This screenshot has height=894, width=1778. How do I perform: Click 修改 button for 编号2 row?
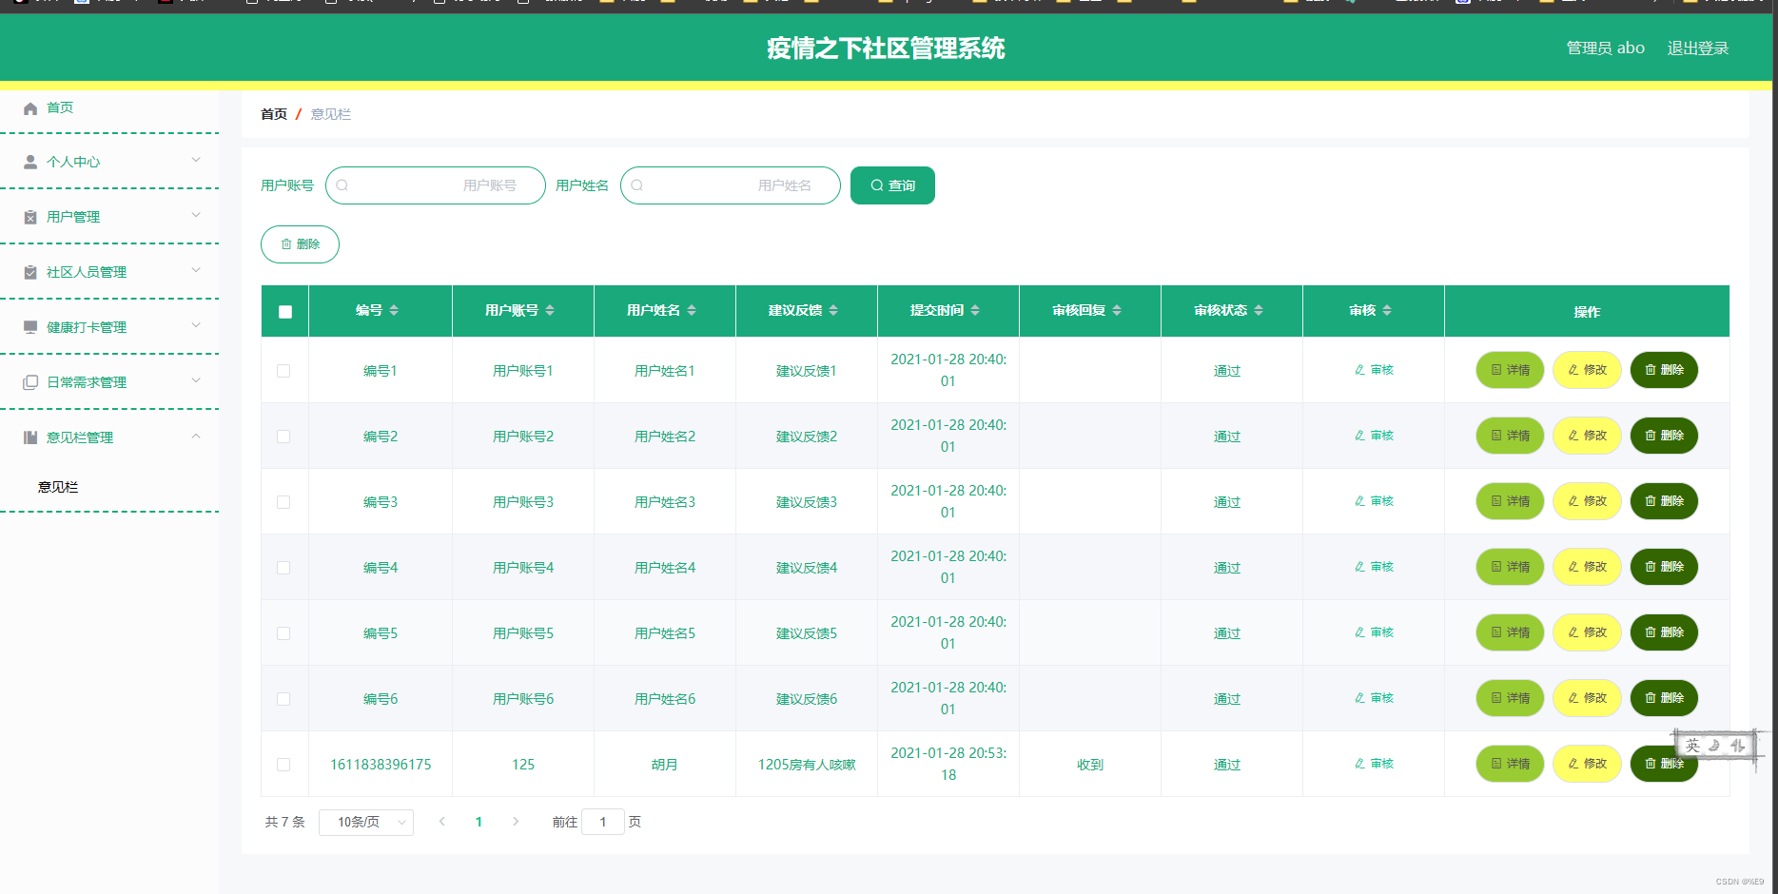click(1587, 436)
